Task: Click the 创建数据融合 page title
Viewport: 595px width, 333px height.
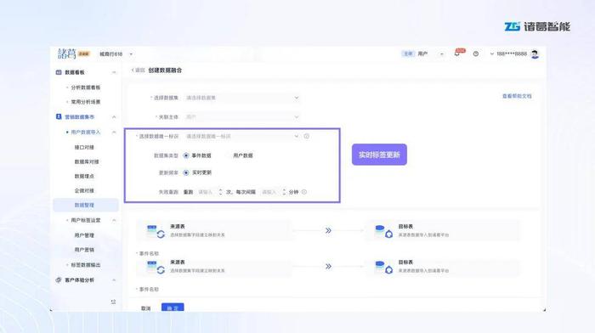Action: (x=165, y=71)
